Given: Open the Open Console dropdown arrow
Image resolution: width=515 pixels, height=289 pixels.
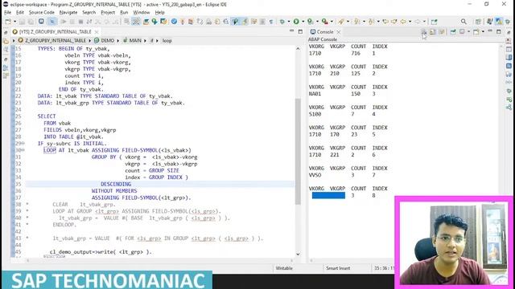Looking at the screenshot, I should pyautogui.click(x=483, y=32).
